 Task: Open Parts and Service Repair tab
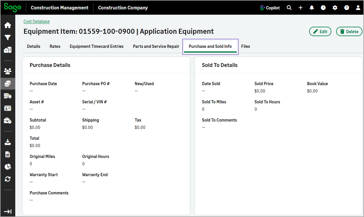(x=156, y=46)
